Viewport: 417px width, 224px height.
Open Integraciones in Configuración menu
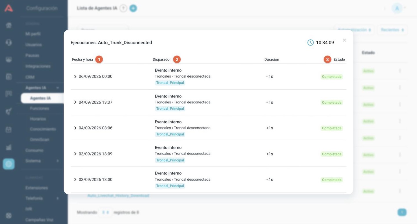(38, 66)
